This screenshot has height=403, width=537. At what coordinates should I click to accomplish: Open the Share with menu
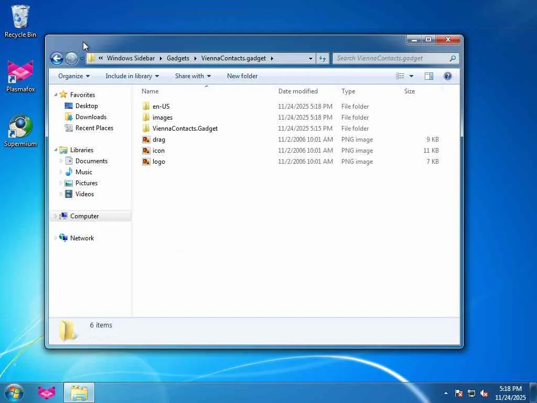tap(193, 76)
